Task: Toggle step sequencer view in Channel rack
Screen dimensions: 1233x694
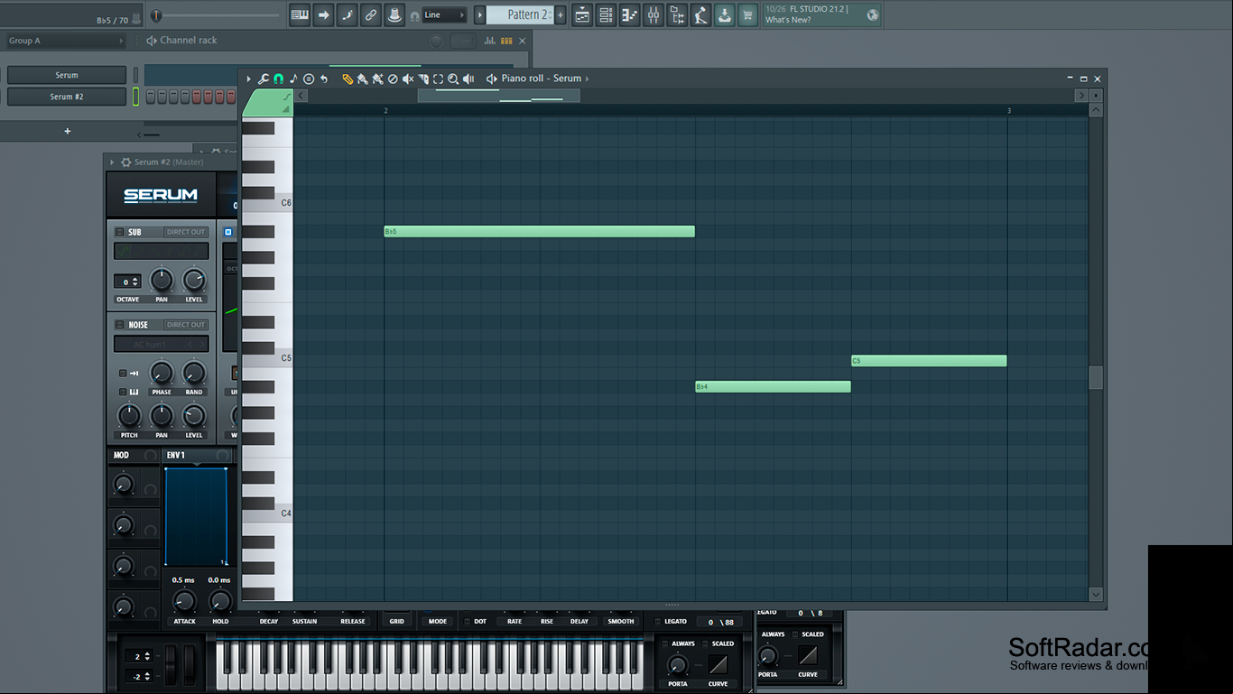Action: 506,41
